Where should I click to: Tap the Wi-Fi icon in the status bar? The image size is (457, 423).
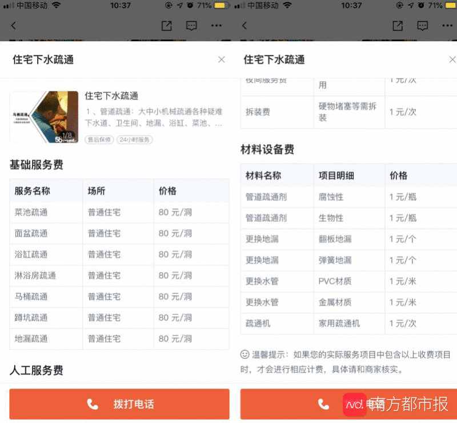pos(55,6)
